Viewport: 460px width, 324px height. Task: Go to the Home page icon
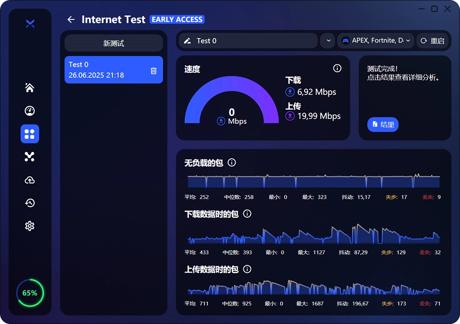[29, 87]
